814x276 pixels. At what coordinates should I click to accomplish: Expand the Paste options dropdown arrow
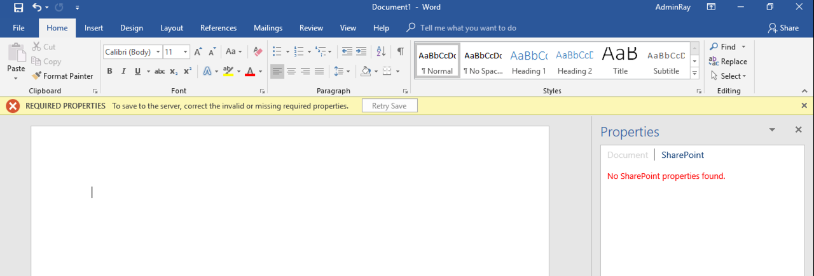coord(17,78)
